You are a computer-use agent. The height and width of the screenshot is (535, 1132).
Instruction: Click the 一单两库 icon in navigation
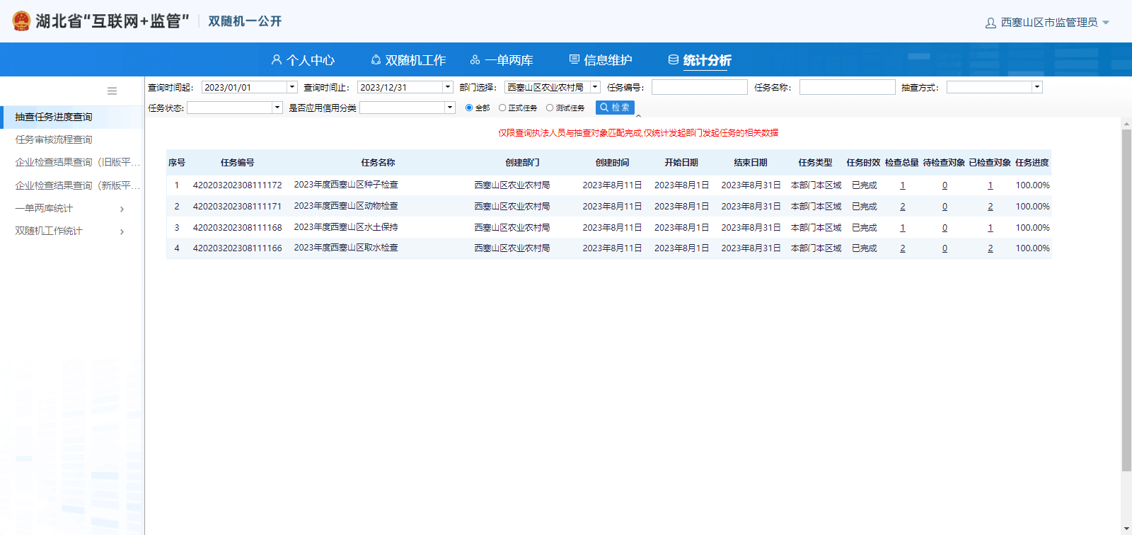point(475,60)
